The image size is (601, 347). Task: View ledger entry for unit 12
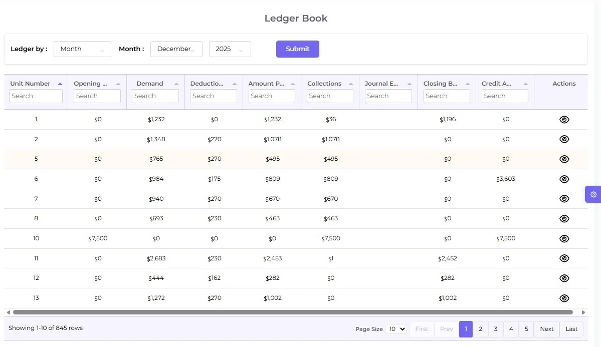564,278
